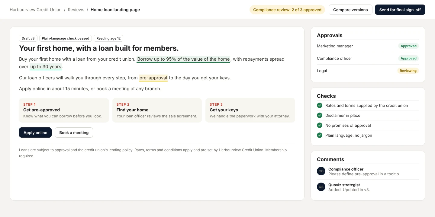Click the Quoviz strategist commenter name
This screenshot has height=217, width=435.
point(344,185)
